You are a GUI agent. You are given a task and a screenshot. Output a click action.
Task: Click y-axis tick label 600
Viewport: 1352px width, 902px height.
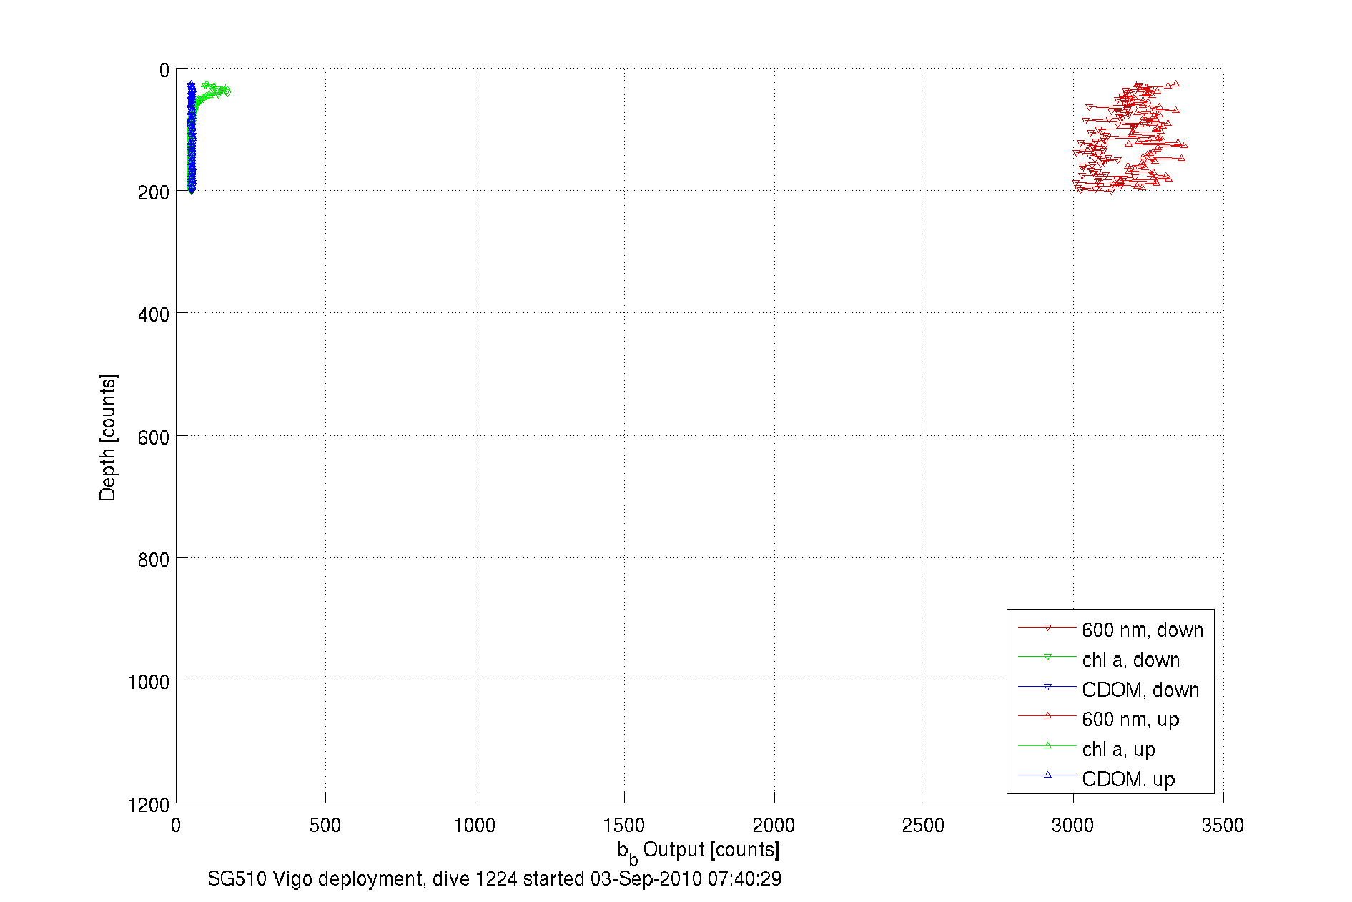(x=154, y=437)
